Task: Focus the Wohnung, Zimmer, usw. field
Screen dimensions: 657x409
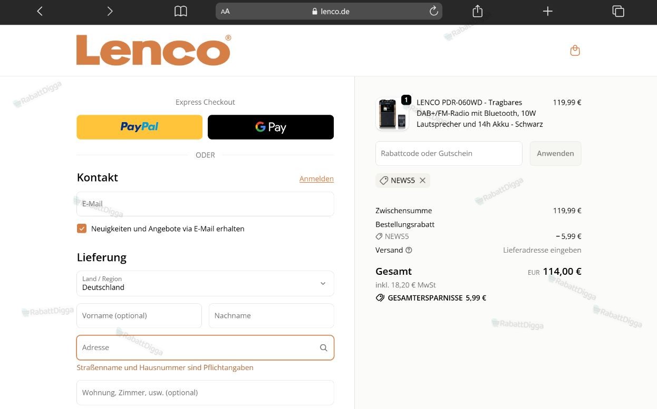Action: click(205, 392)
